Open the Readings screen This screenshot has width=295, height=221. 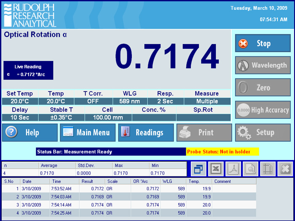click(146, 133)
